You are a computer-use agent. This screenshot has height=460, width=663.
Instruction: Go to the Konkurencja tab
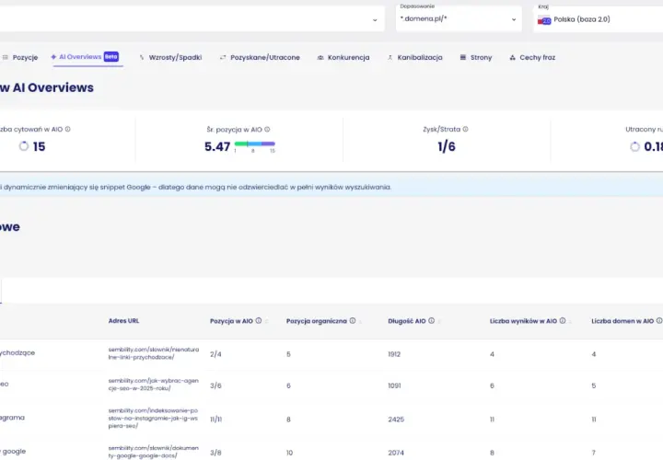pyautogui.click(x=343, y=57)
